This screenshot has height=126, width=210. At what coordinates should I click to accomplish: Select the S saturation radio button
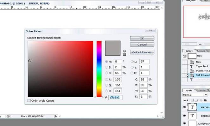(x=106, y=67)
